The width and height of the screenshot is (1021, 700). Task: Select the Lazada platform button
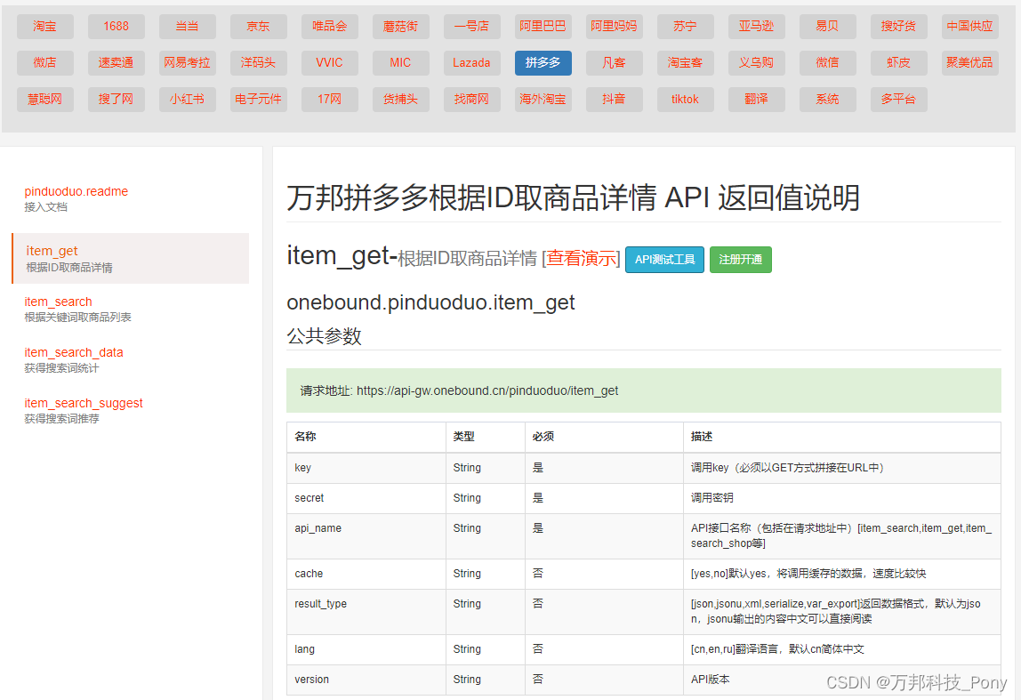[x=471, y=62]
